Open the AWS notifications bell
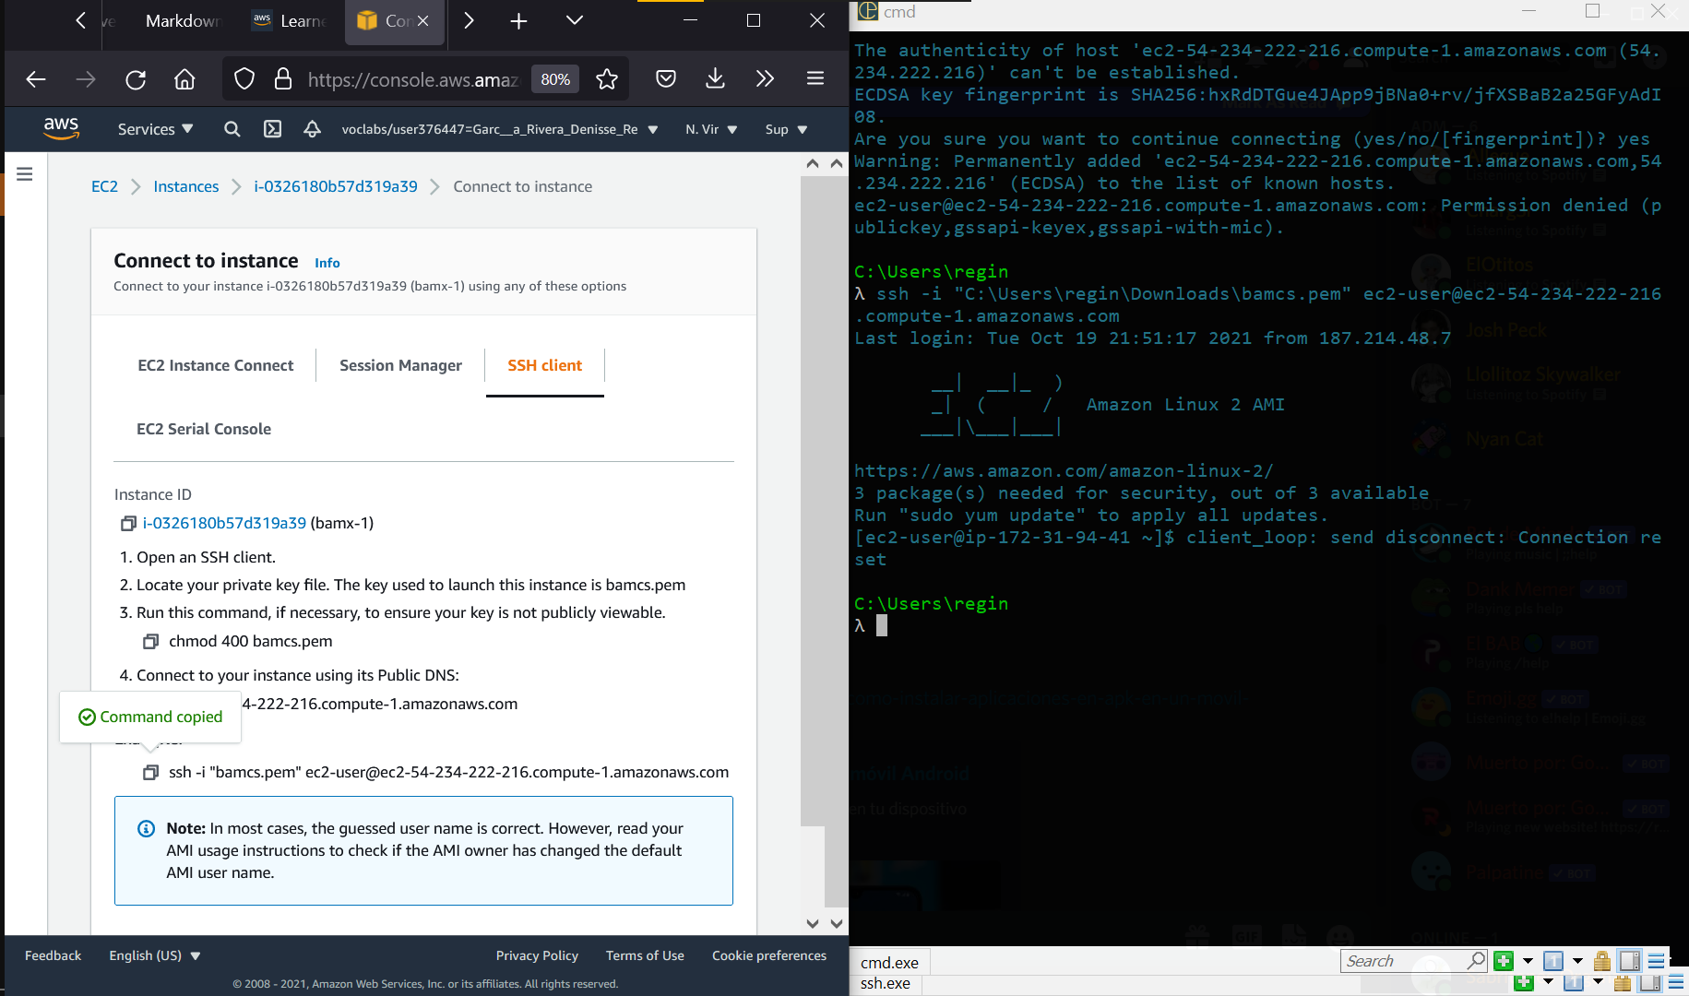This screenshot has width=1689, height=996. [x=314, y=129]
